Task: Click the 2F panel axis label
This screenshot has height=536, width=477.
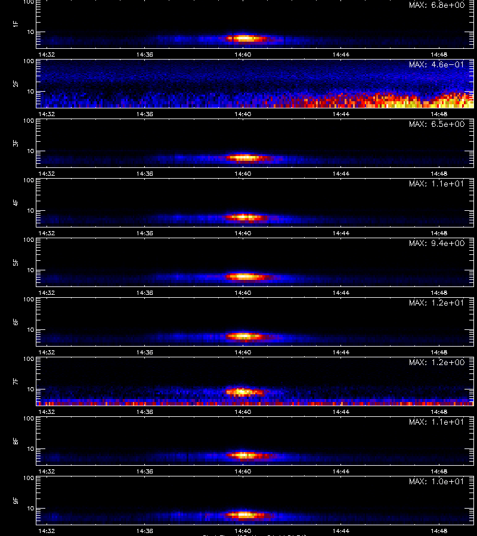Action: pyautogui.click(x=16, y=84)
